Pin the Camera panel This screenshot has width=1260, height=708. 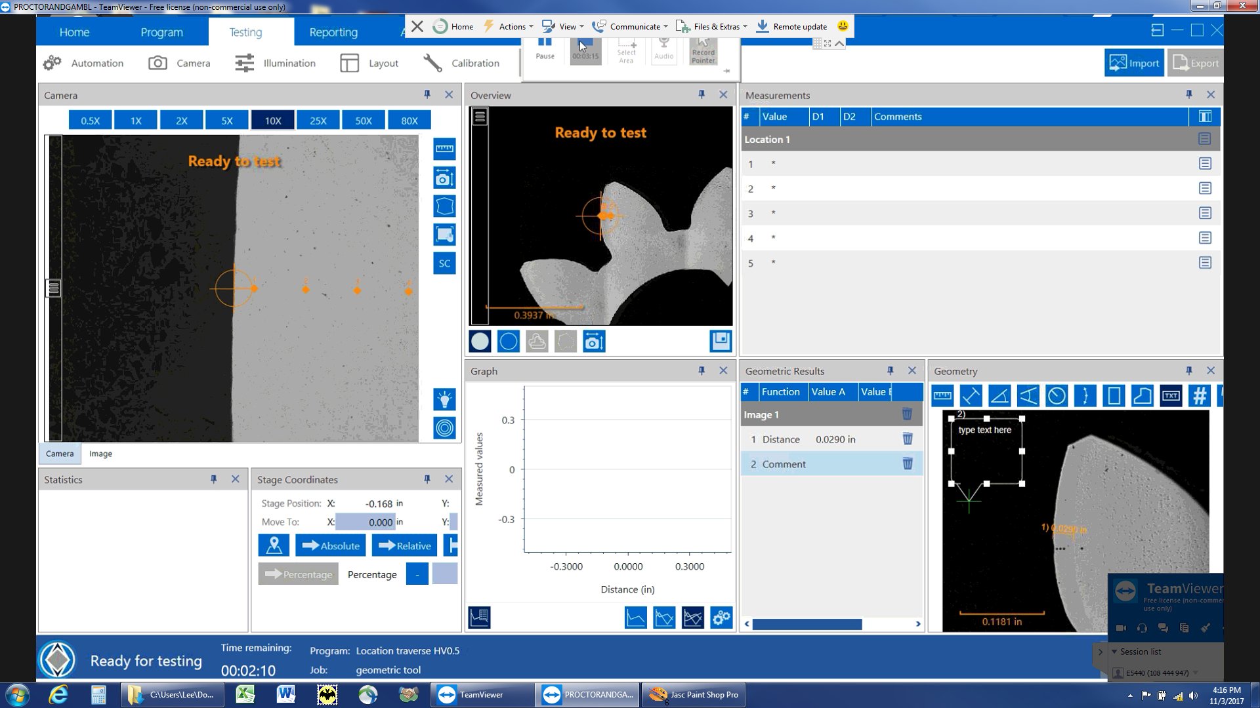coord(427,94)
